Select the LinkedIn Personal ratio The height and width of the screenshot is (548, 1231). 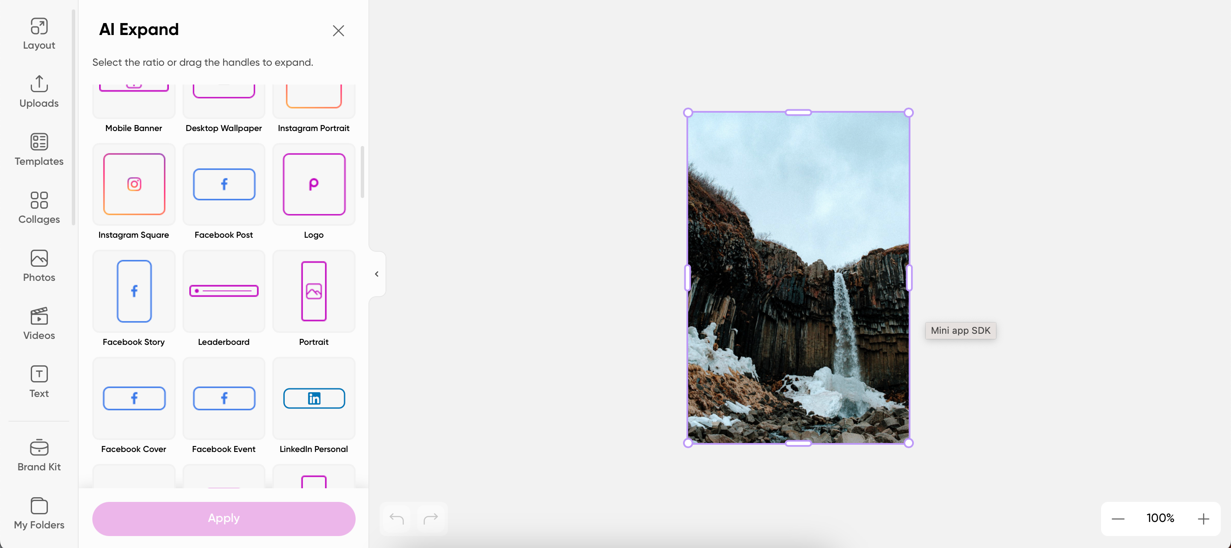(313, 399)
